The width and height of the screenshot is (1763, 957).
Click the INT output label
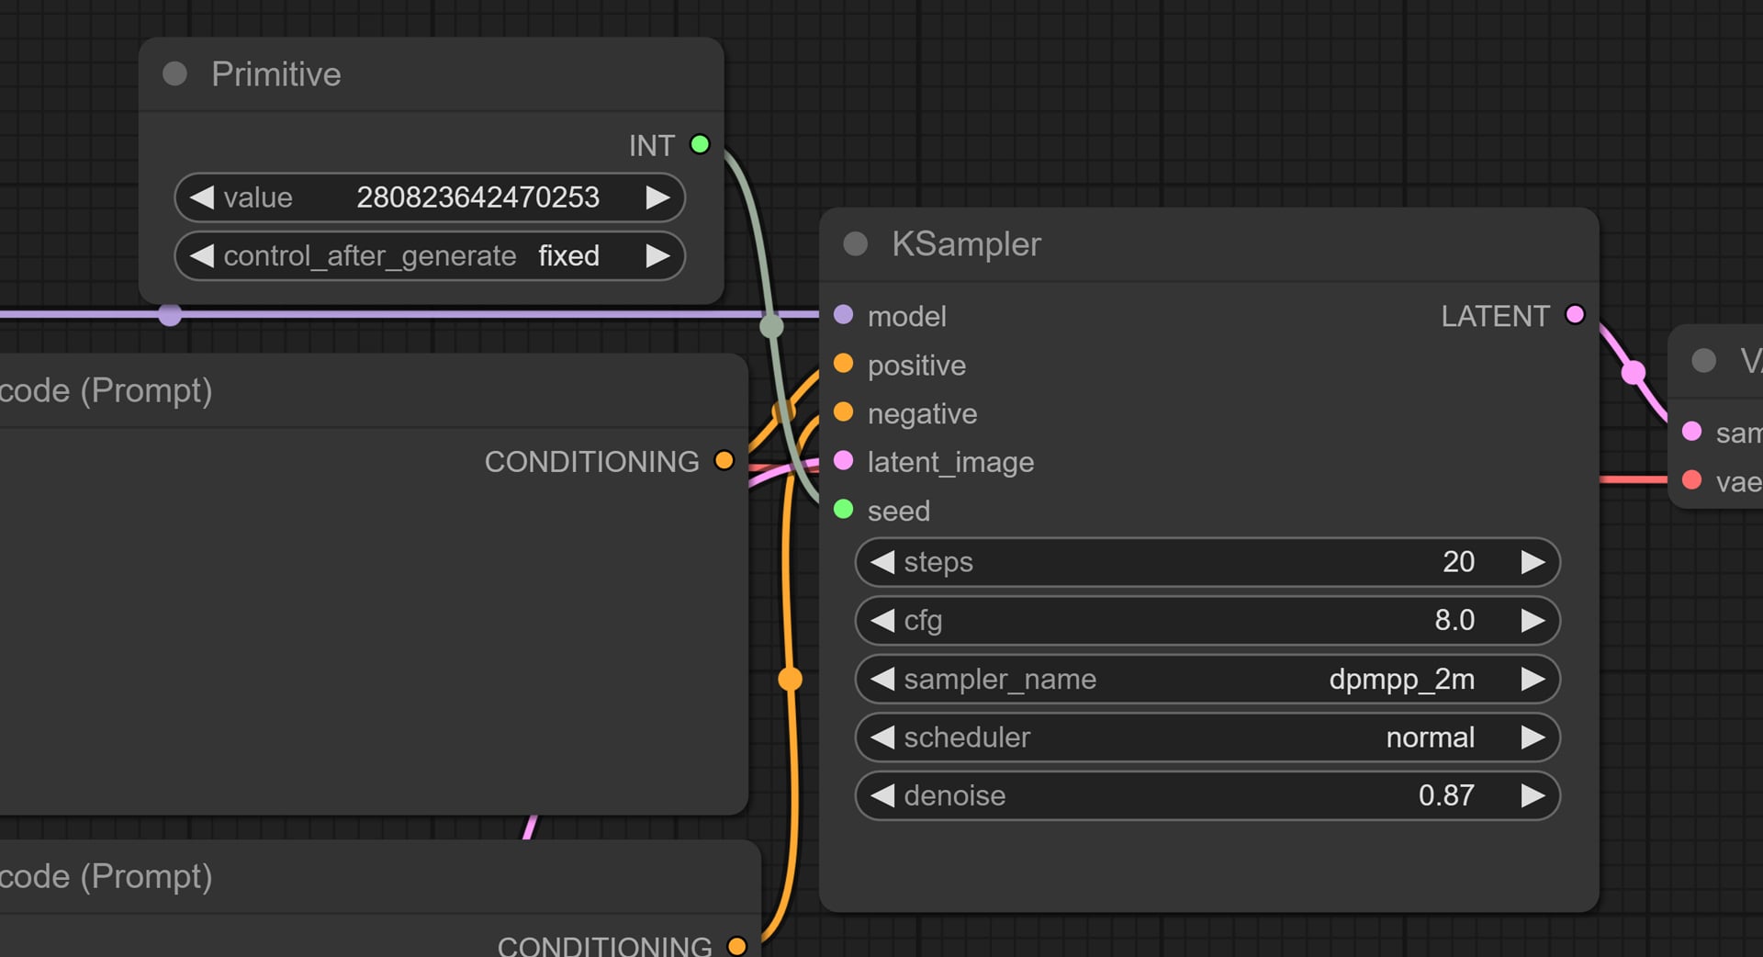tap(651, 145)
